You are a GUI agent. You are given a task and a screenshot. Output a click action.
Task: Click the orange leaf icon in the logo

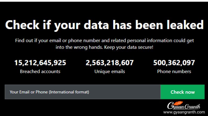[x=179, y=103]
